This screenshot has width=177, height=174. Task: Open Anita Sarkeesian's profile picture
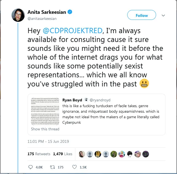18,15
